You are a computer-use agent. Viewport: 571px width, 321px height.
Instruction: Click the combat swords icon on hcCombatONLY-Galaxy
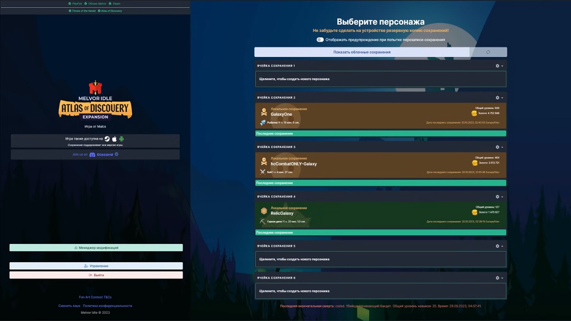coord(262,171)
